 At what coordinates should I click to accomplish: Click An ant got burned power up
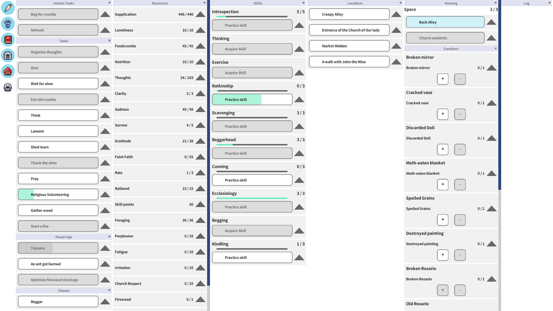pos(58,264)
